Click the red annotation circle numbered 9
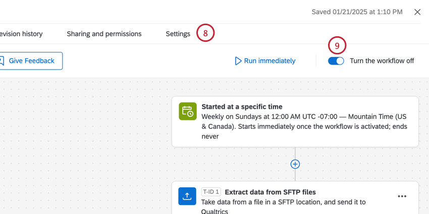The width and height of the screenshot is (429, 214). (x=337, y=46)
